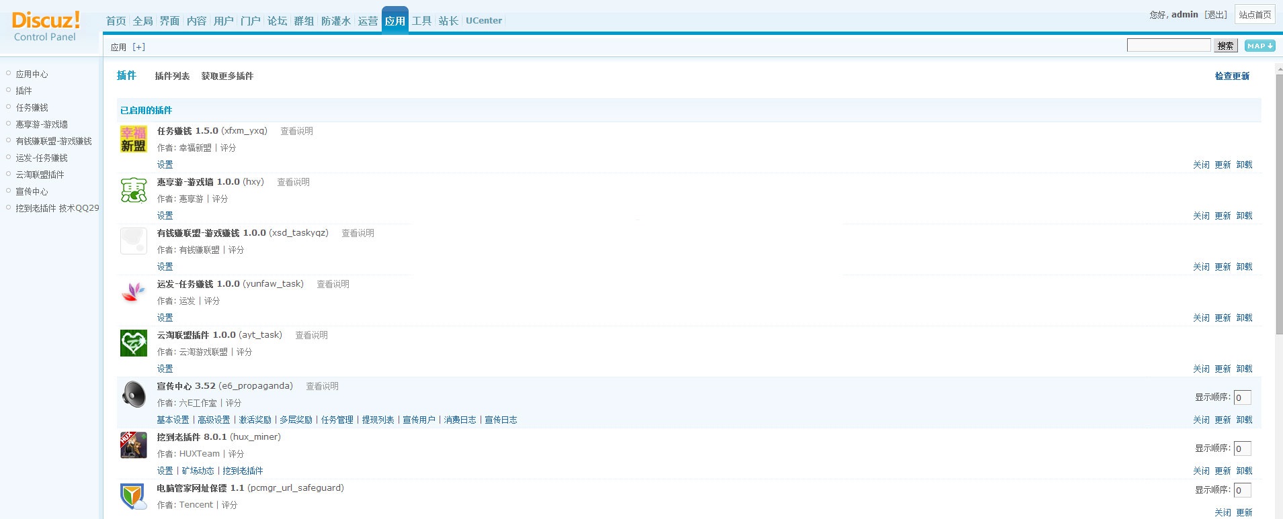Click the top search input field
Screen dimensions: 1283x519
tap(1168, 45)
